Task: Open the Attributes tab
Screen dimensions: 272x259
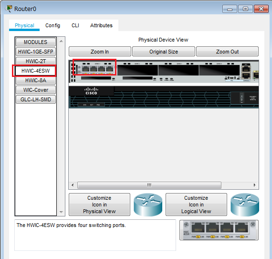Action: (101, 25)
